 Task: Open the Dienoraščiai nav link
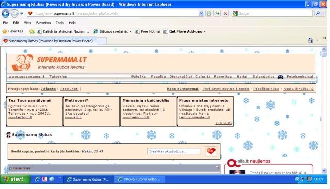pyautogui.click(x=180, y=77)
